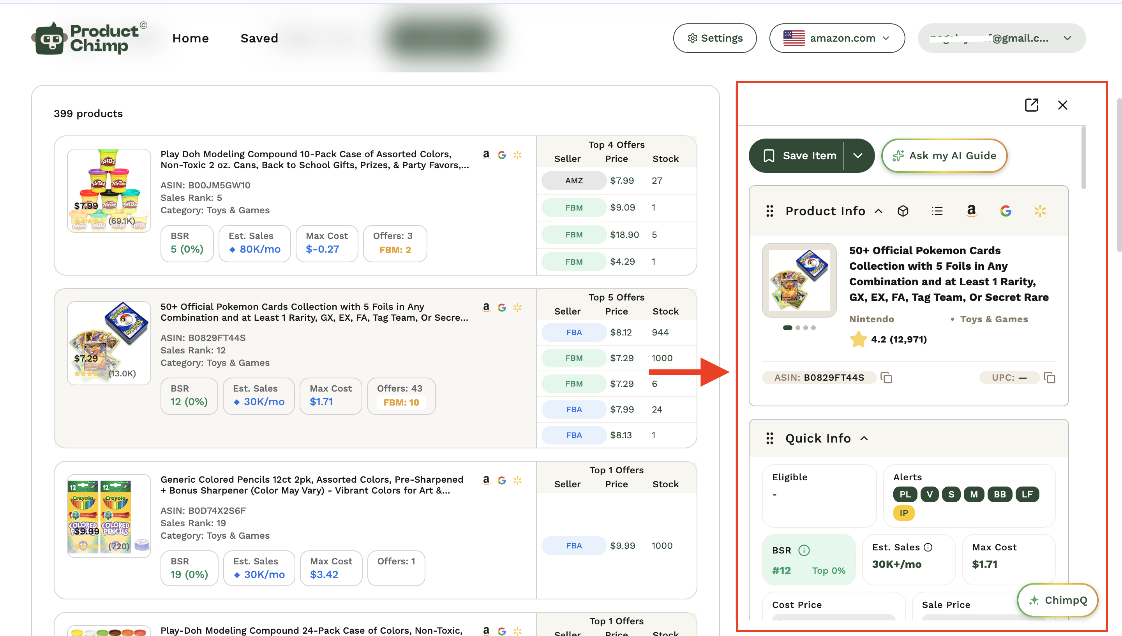The width and height of the screenshot is (1122, 636).
Task: Click the Est. Sales info icon
Action: 928,547
